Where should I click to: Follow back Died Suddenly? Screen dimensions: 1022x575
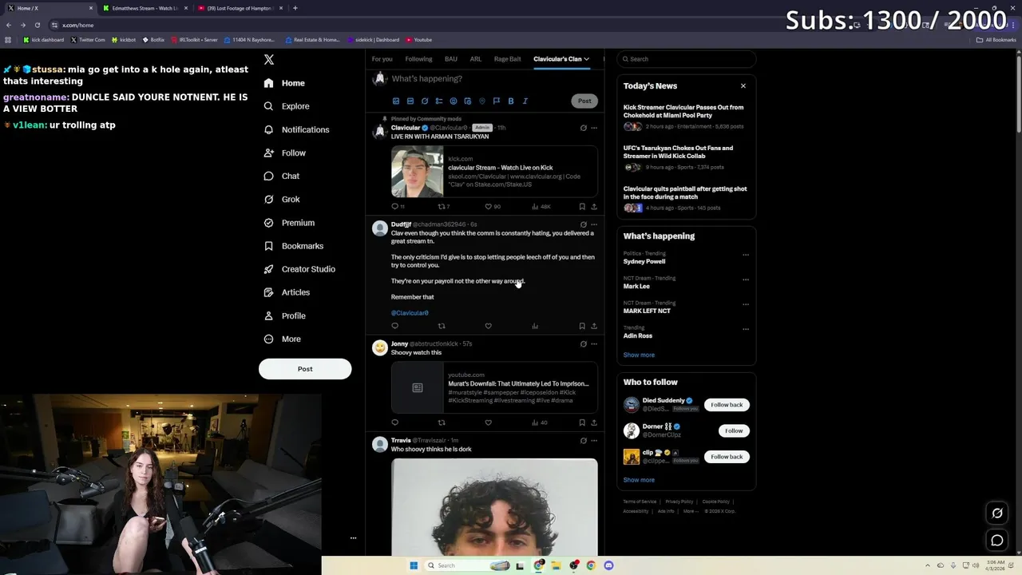727,405
